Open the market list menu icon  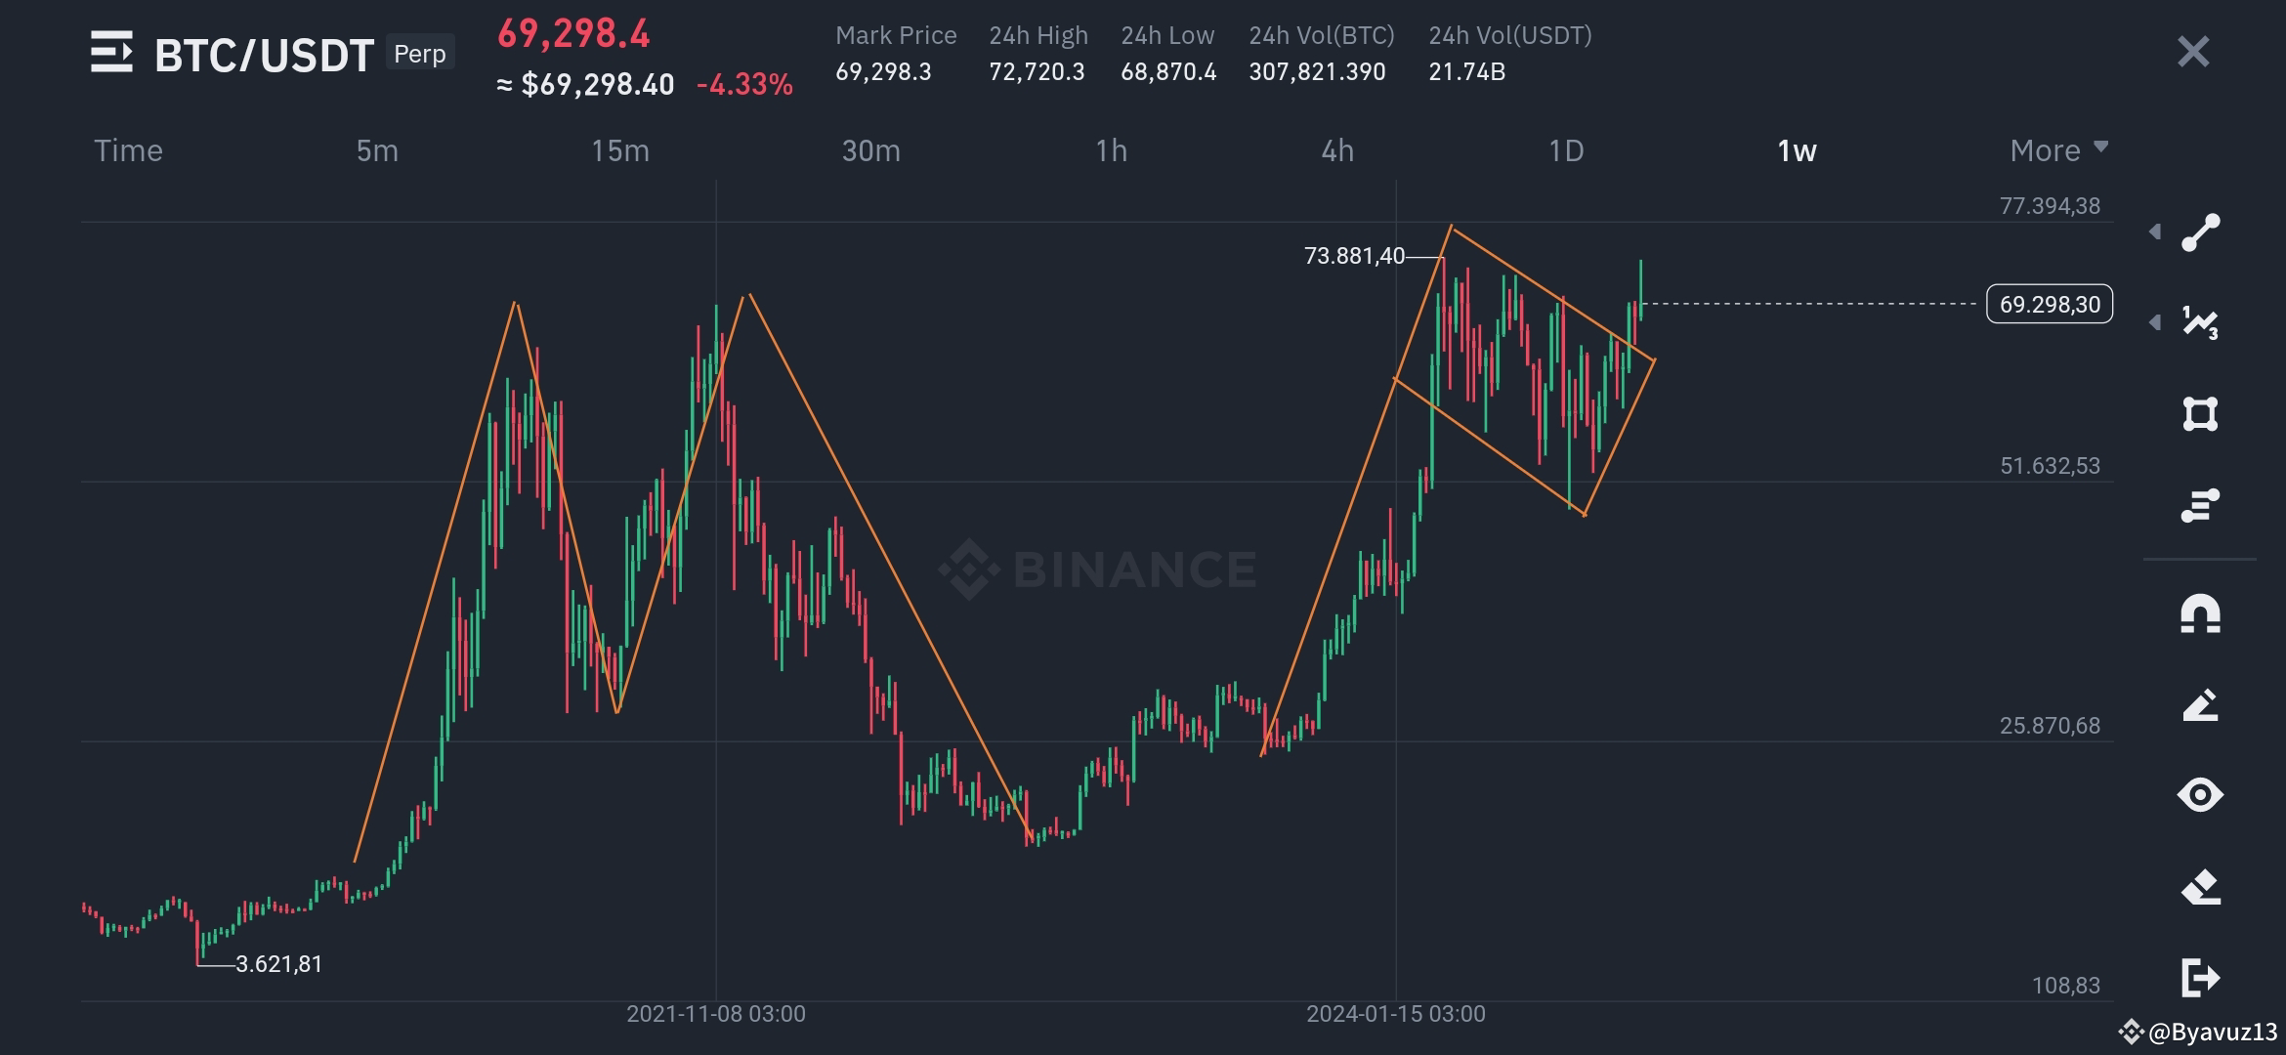111,52
